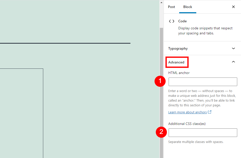Expand the Typography panel chevron
Image resolution: width=241 pixels, height=158 pixels.
(233, 48)
